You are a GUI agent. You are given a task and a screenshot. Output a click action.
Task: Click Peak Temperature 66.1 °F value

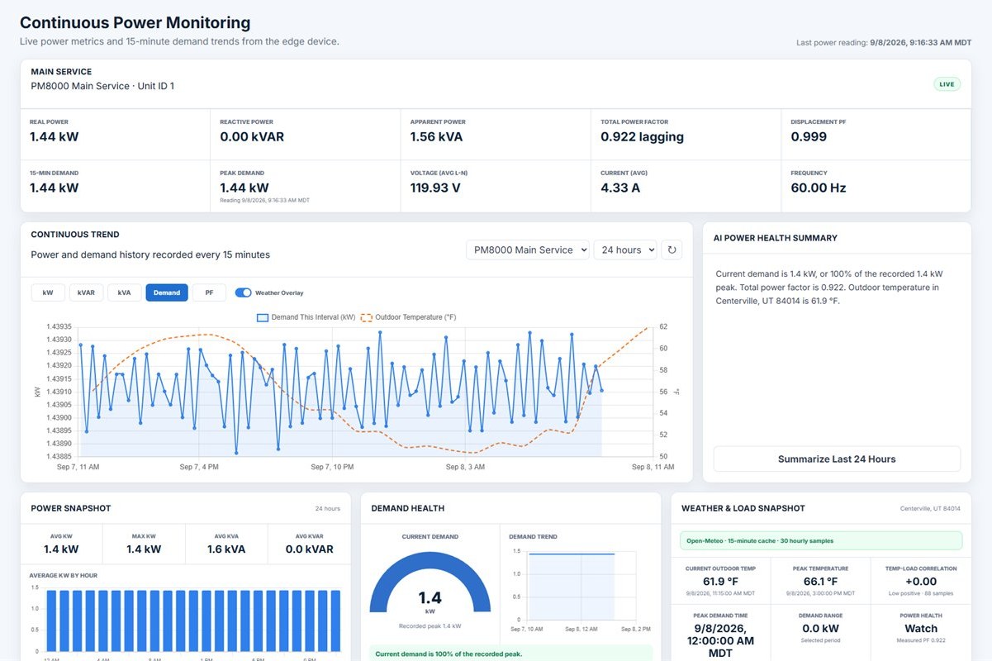pyautogui.click(x=821, y=581)
